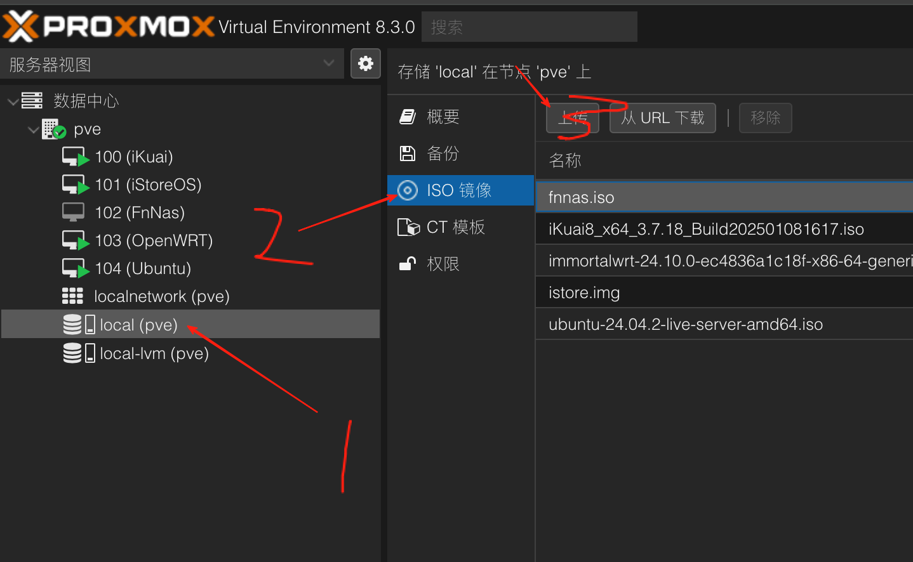Select the istore.img row

pyautogui.click(x=724, y=292)
